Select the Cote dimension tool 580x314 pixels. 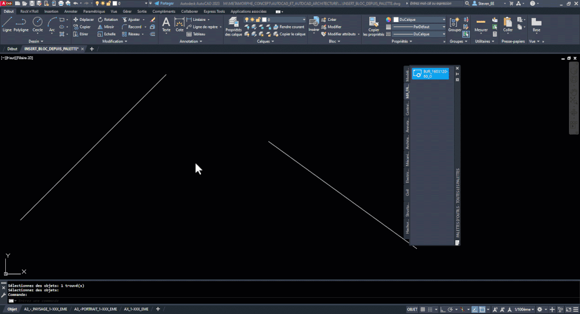(179, 24)
